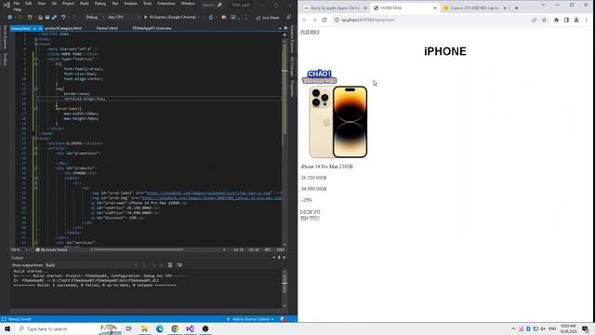Click the Save toolbar icon
The image size is (595, 335).
(47, 17)
